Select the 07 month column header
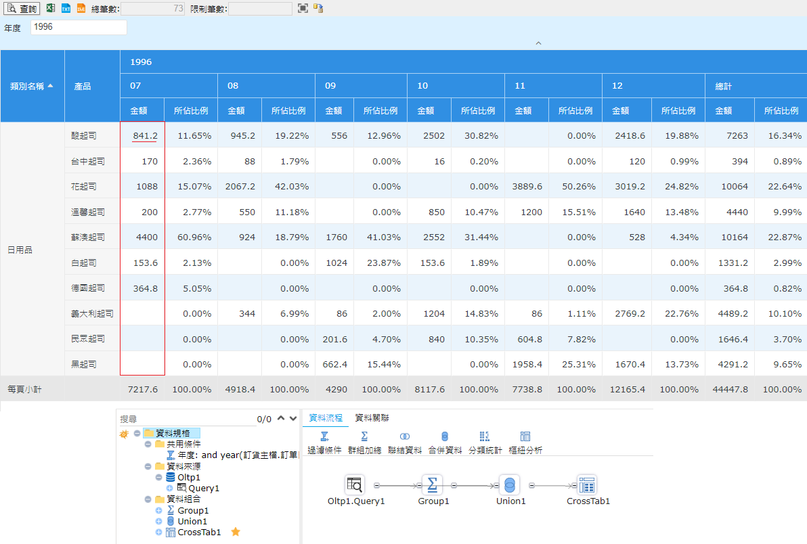The height and width of the screenshot is (544, 807). 169,86
